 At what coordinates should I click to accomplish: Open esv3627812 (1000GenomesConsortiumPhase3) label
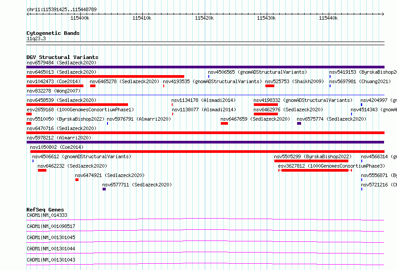coord(331,166)
